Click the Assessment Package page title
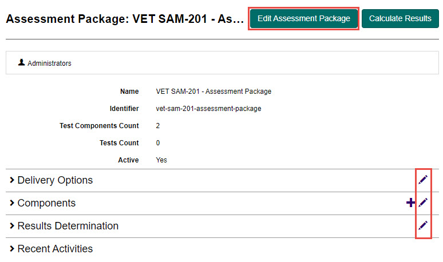The width and height of the screenshot is (443, 262). [x=125, y=19]
